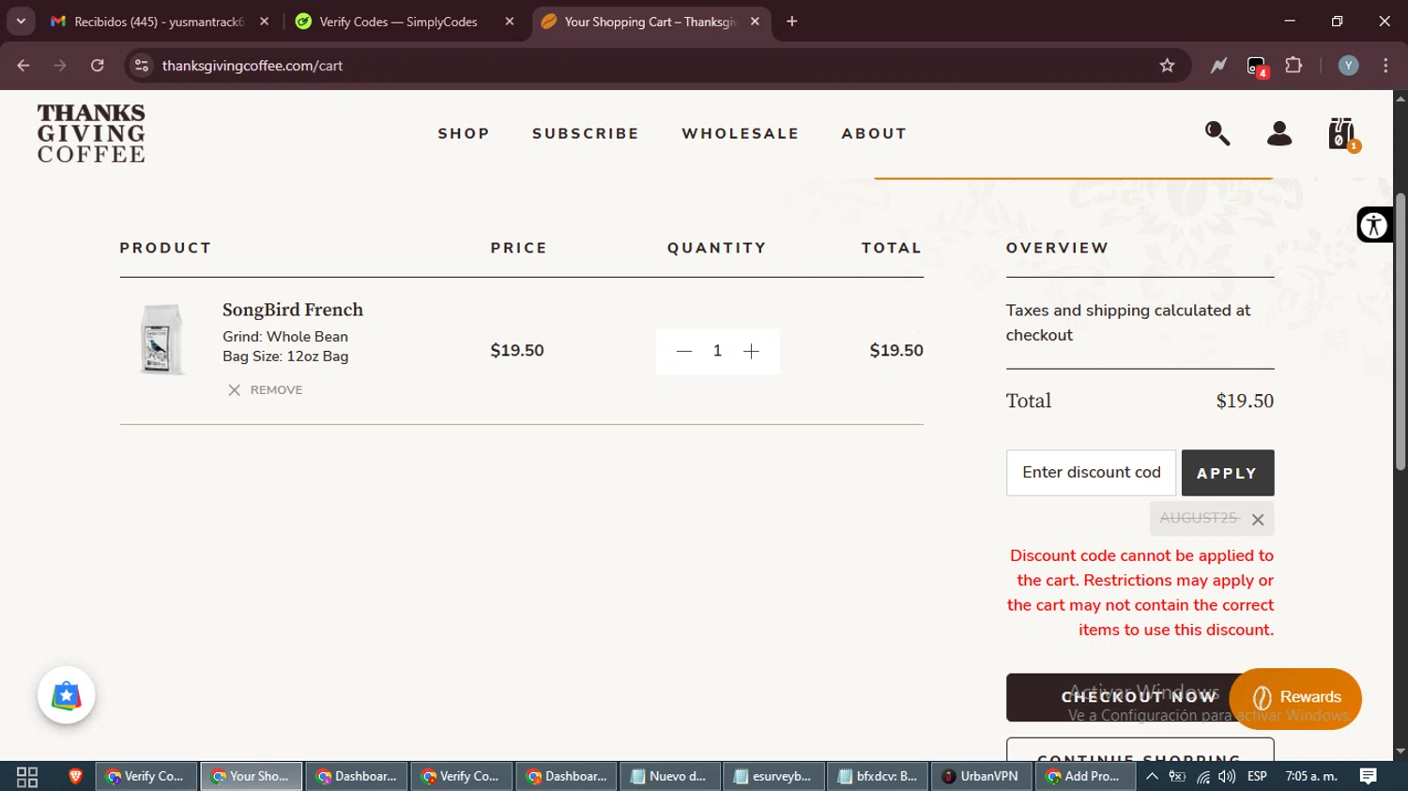The width and height of the screenshot is (1408, 791).
Task: Open the site search magnifier icon
Action: pyautogui.click(x=1217, y=133)
